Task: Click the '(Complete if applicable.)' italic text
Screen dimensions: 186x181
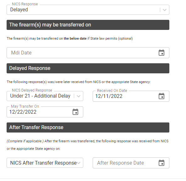Action: (25, 141)
